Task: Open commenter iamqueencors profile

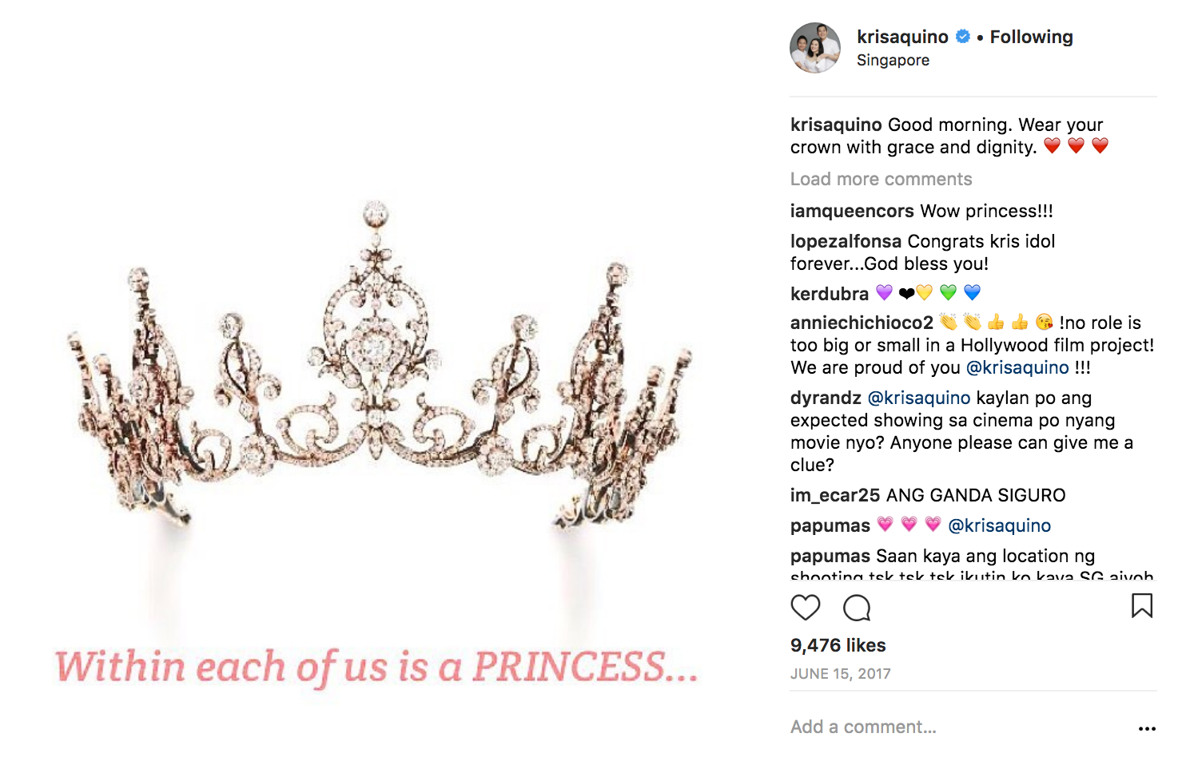Action: click(x=851, y=211)
